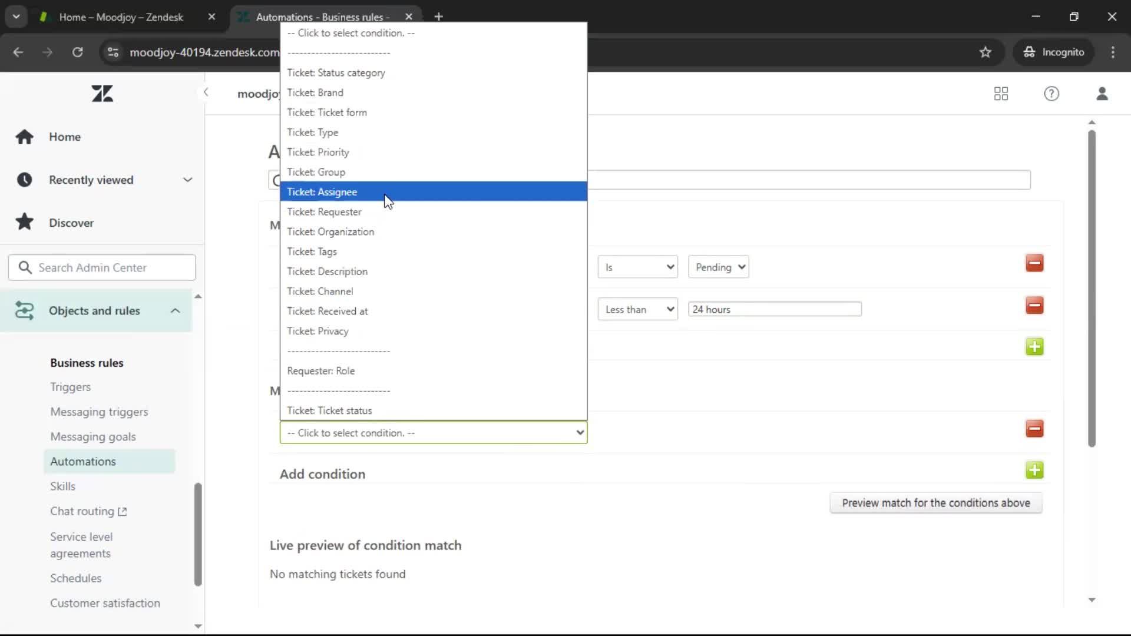Remove the 24 hours condition row
The height and width of the screenshot is (636, 1131).
pos(1034,305)
